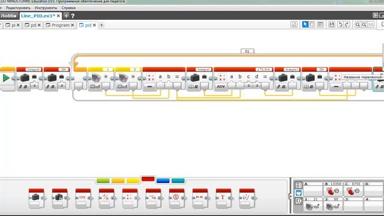The width and height of the screenshot is (384, 216).
Task: Open the Brick Information tab in hardware page
Action: tap(298, 185)
